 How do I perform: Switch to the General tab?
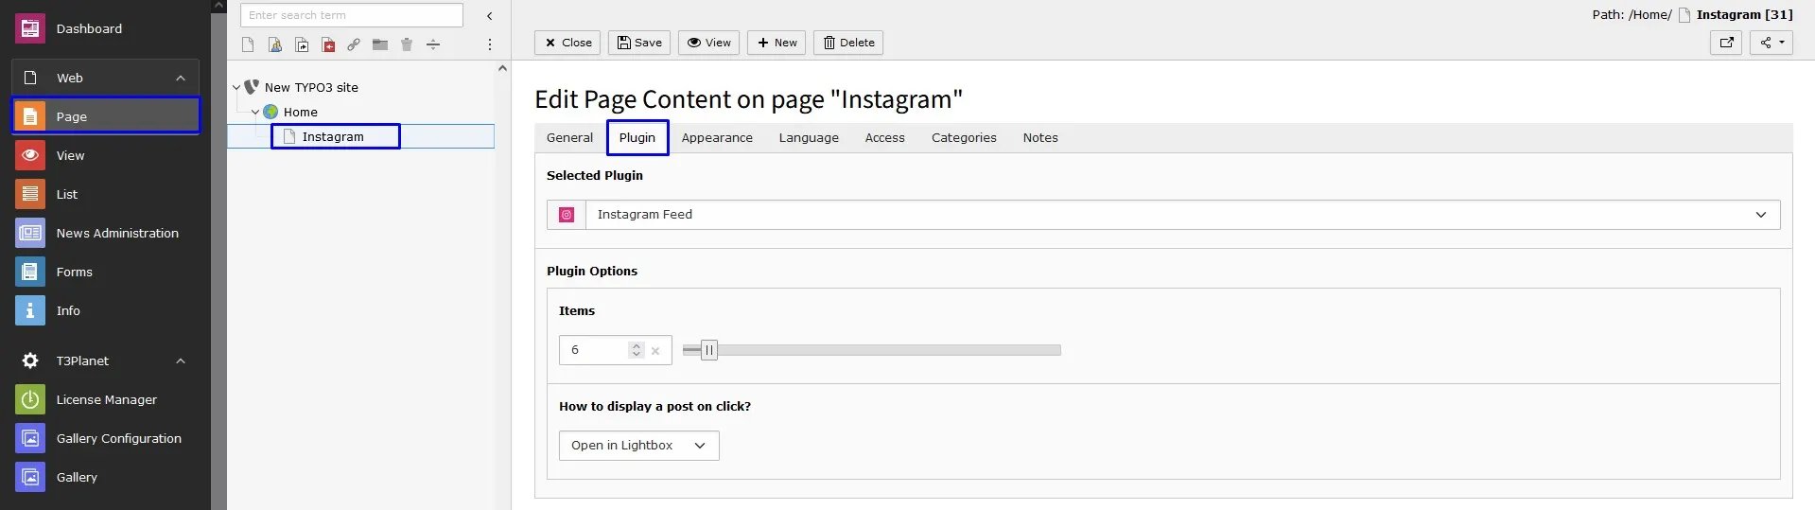tap(569, 137)
